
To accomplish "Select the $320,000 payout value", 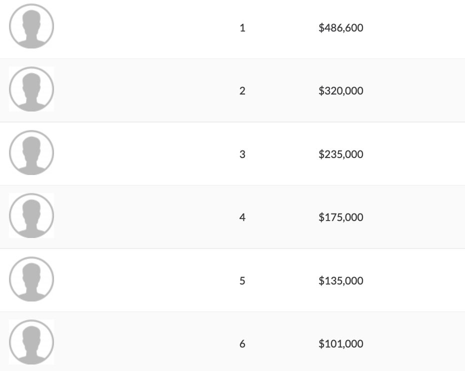I will pyautogui.click(x=340, y=91).
